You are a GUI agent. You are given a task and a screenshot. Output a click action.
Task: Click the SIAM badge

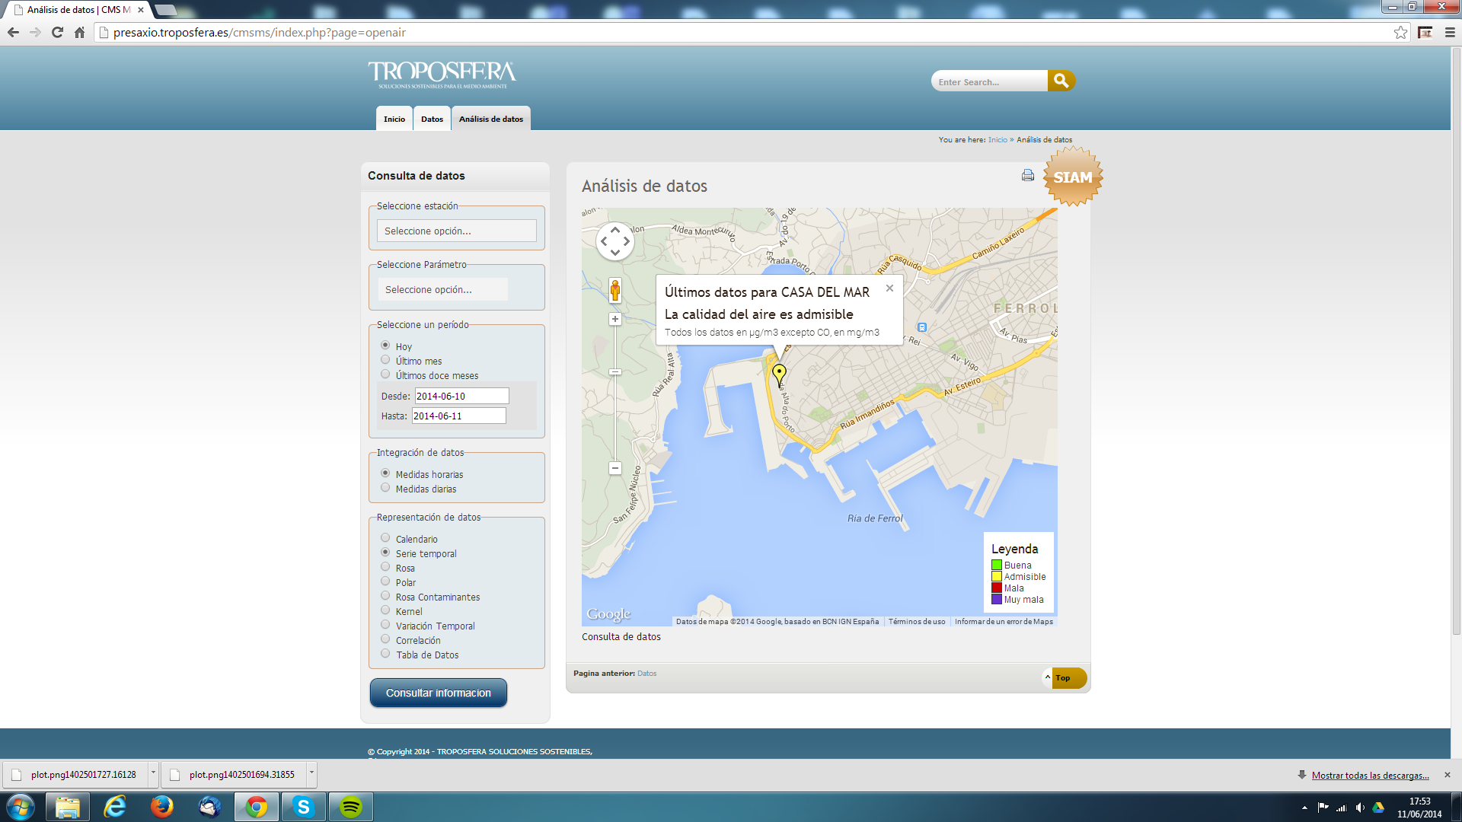pos(1073,177)
